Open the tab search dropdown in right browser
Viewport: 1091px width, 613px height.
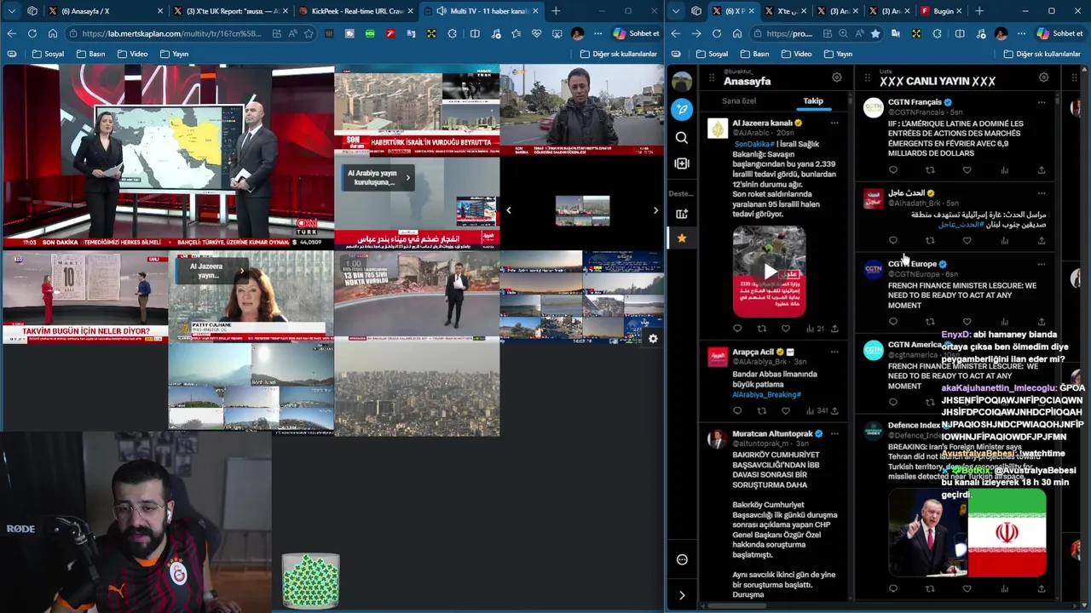(x=675, y=11)
